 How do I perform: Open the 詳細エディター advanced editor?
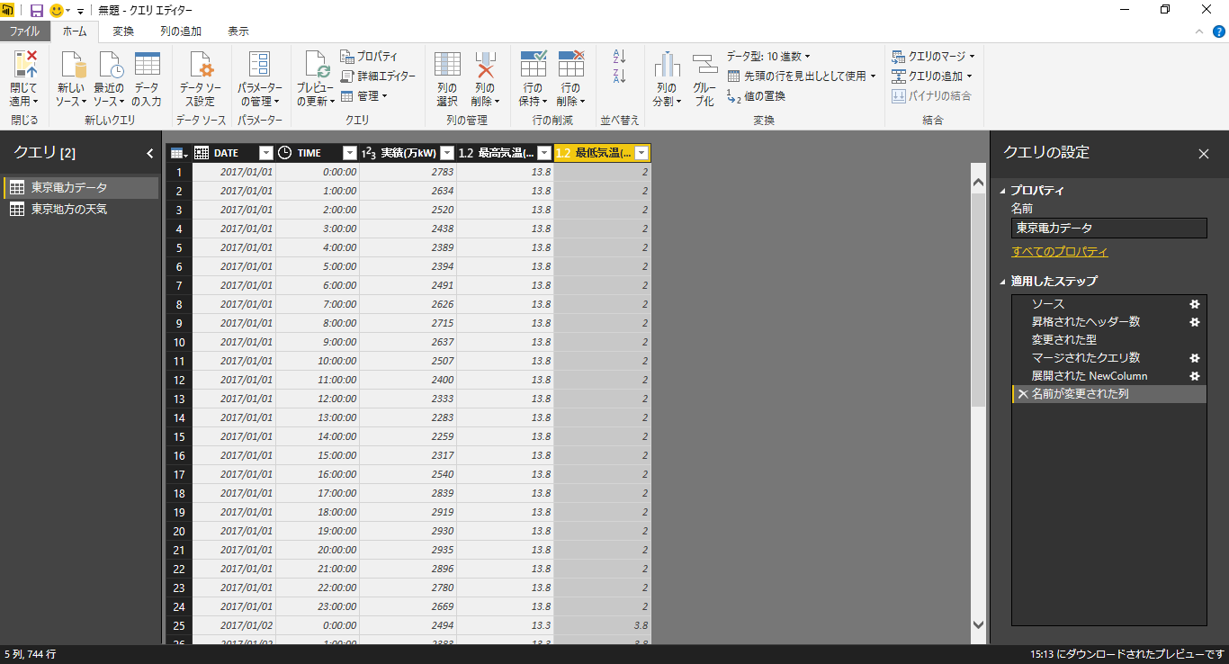pyautogui.click(x=378, y=76)
